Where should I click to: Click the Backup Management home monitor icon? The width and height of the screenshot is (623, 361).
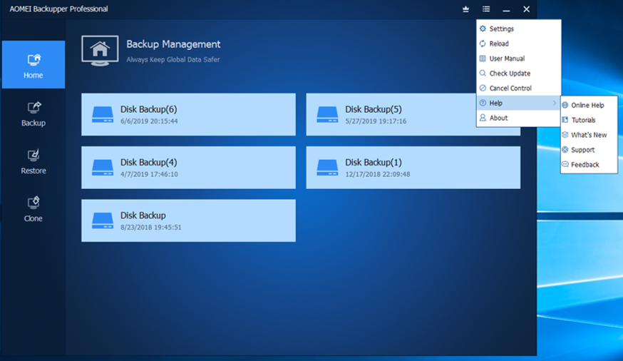pyautogui.click(x=100, y=51)
